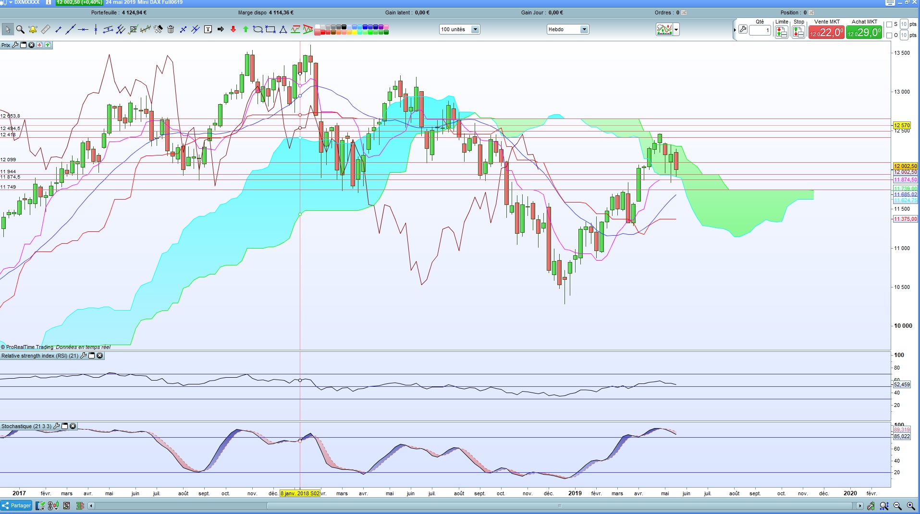The width and height of the screenshot is (920, 514).
Task: Click the scrollbar left arrow
Action: 91,505
